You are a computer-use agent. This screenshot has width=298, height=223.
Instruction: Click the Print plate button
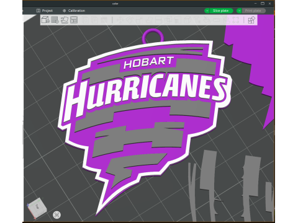pyautogui.click(x=253, y=11)
